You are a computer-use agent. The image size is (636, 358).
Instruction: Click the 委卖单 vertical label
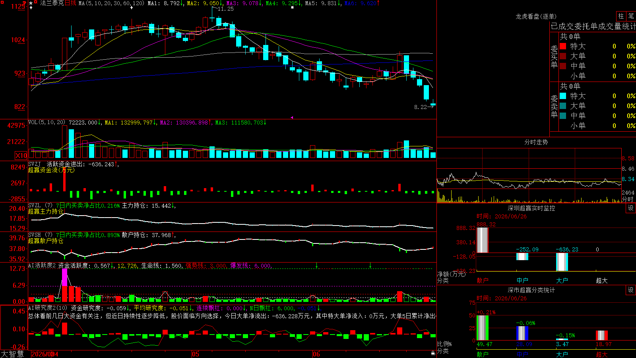pyautogui.click(x=554, y=107)
